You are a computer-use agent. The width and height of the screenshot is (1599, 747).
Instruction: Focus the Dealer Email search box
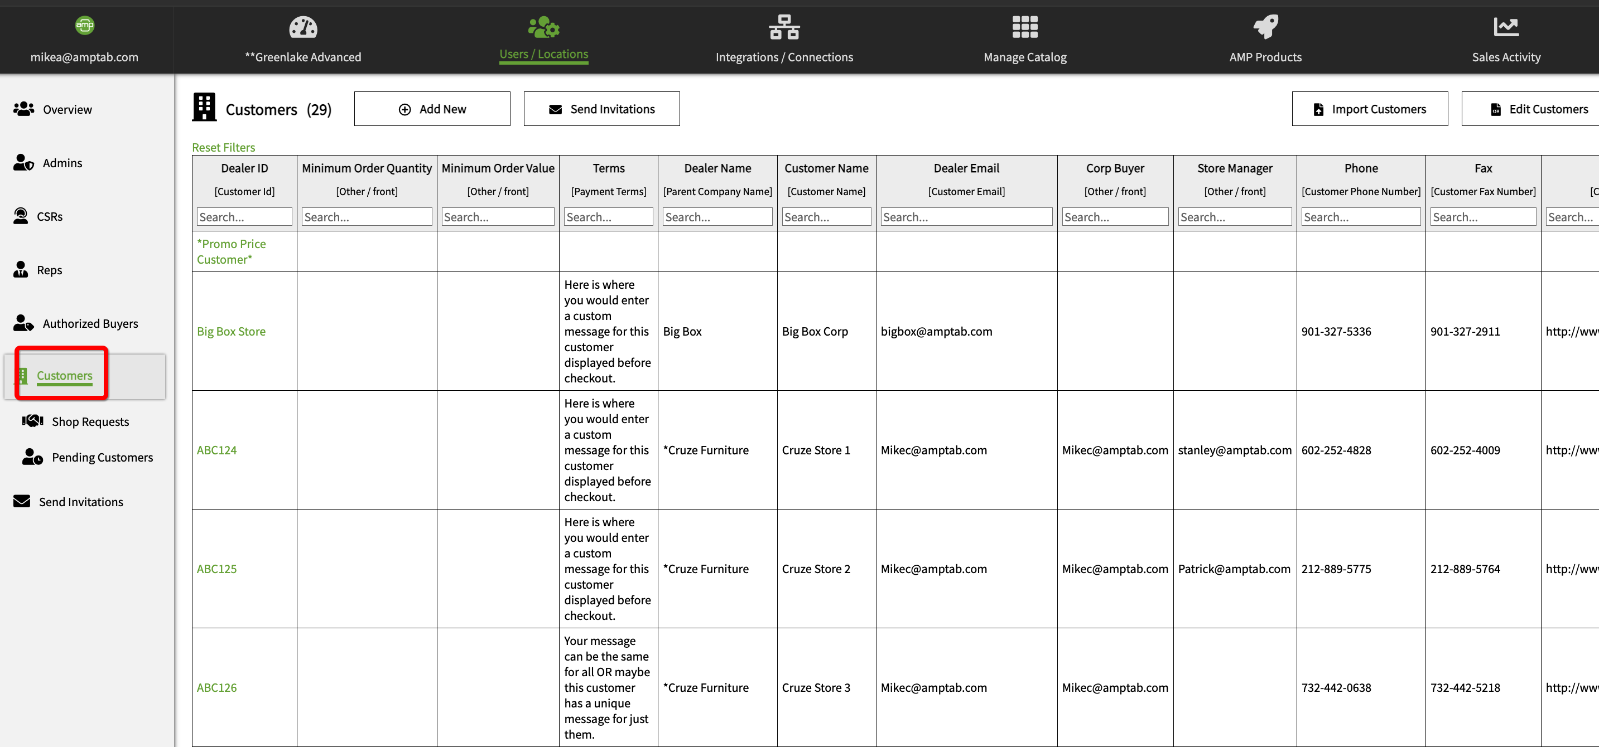coord(966,217)
